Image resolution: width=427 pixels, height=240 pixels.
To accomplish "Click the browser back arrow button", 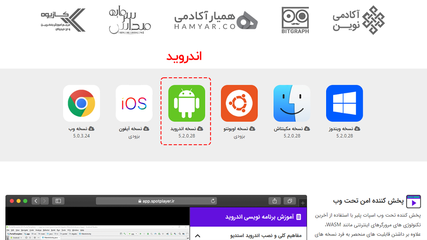I will [x=36, y=201].
